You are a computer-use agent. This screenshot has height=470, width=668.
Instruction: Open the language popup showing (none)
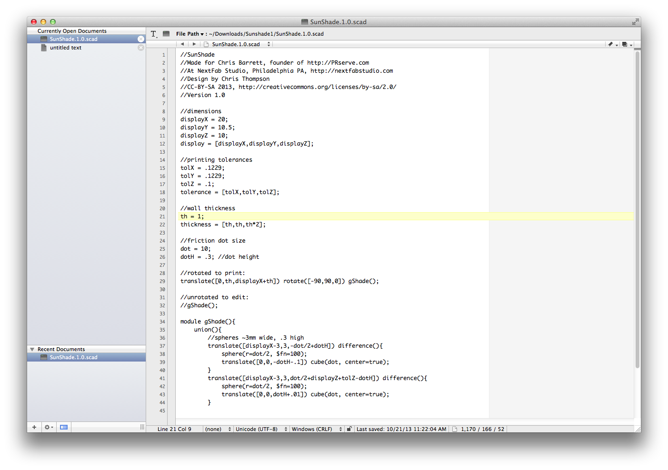[x=218, y=429]
